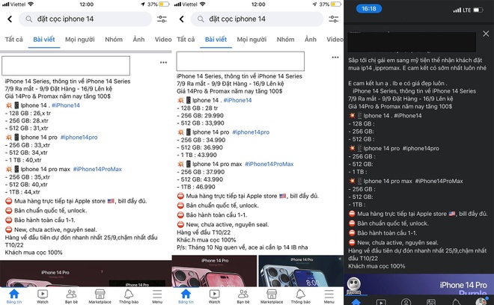Tap 'Bạn bè' friends icon in middle screen

[243, 297]
